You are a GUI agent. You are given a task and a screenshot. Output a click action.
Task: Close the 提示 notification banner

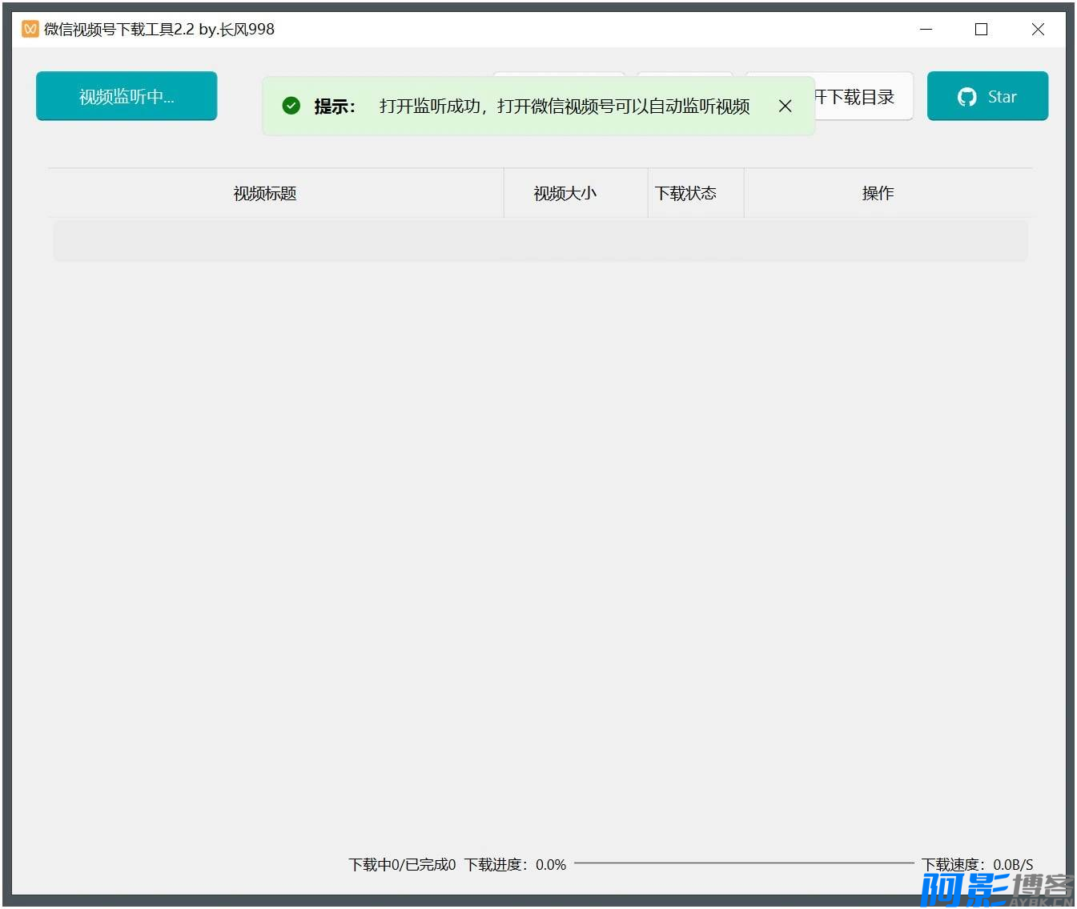click(x=785, y=106)
